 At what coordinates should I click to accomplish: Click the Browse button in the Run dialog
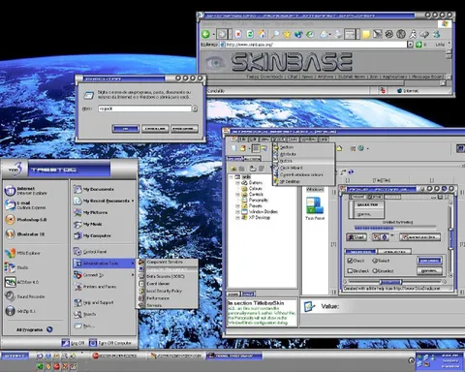184,129
